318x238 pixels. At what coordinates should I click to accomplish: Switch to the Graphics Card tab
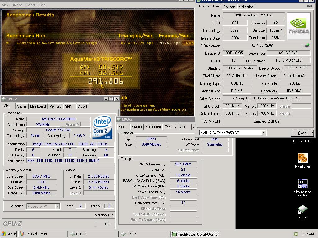[x=209, y=6]
